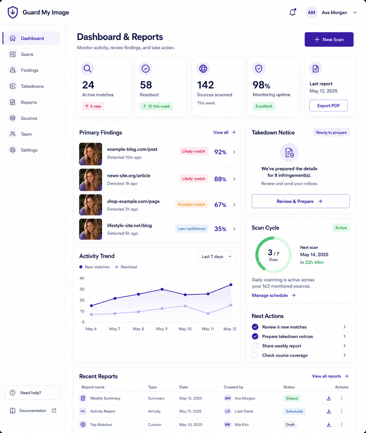Start a New Scan
Viewport: 366px width, 433px height.
pos(329,39)
